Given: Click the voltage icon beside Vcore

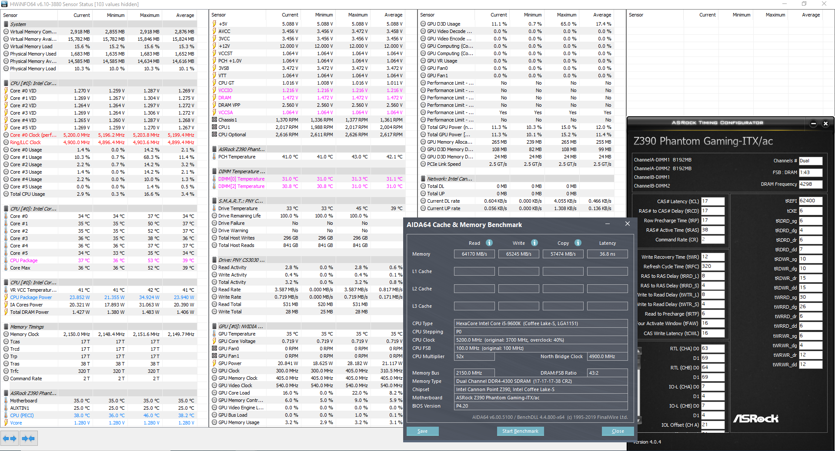Looking at the screenshot, I should tap(6, 423).
